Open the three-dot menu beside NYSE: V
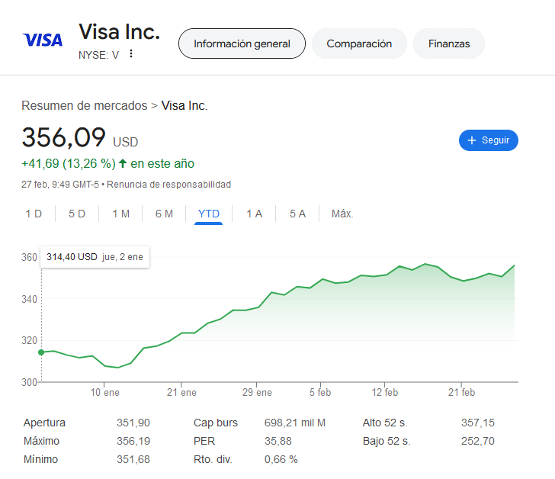 (131, 53)
